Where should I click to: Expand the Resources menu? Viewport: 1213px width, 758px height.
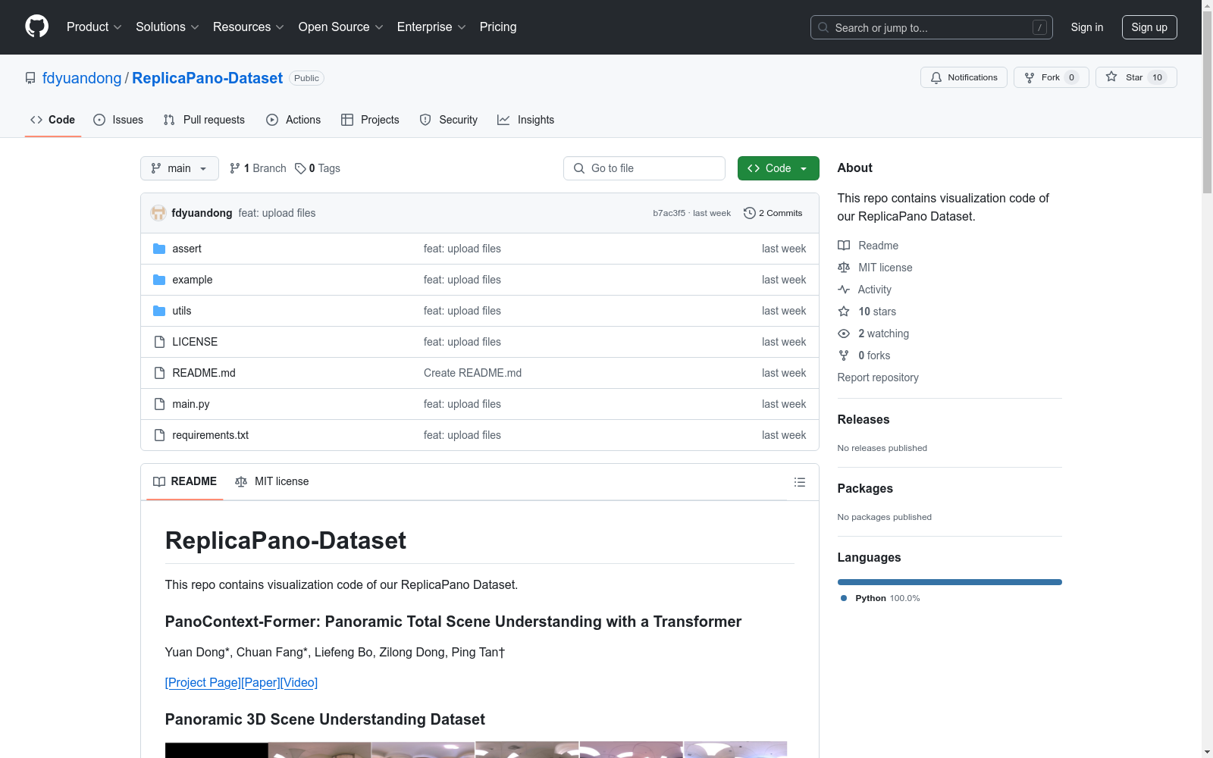pyautogui.click(x=249, y=27)
